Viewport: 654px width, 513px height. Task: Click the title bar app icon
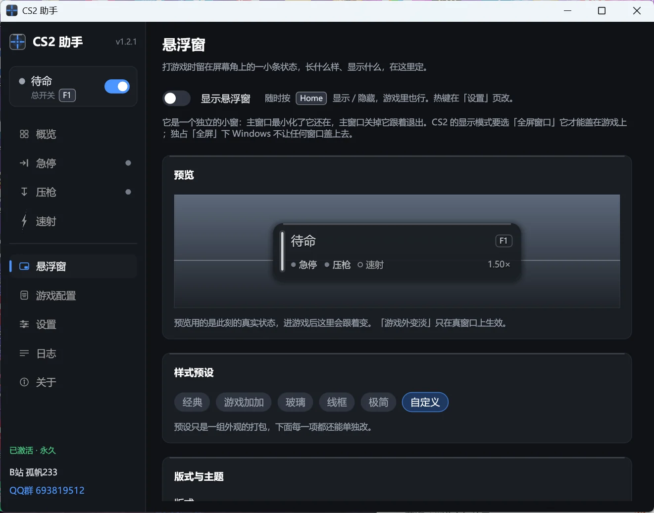coord(12,10)
